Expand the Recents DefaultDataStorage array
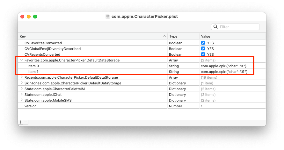 [22, 77]
